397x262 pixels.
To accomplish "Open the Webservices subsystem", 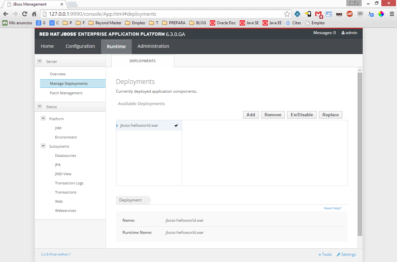I will pos(65,211).
